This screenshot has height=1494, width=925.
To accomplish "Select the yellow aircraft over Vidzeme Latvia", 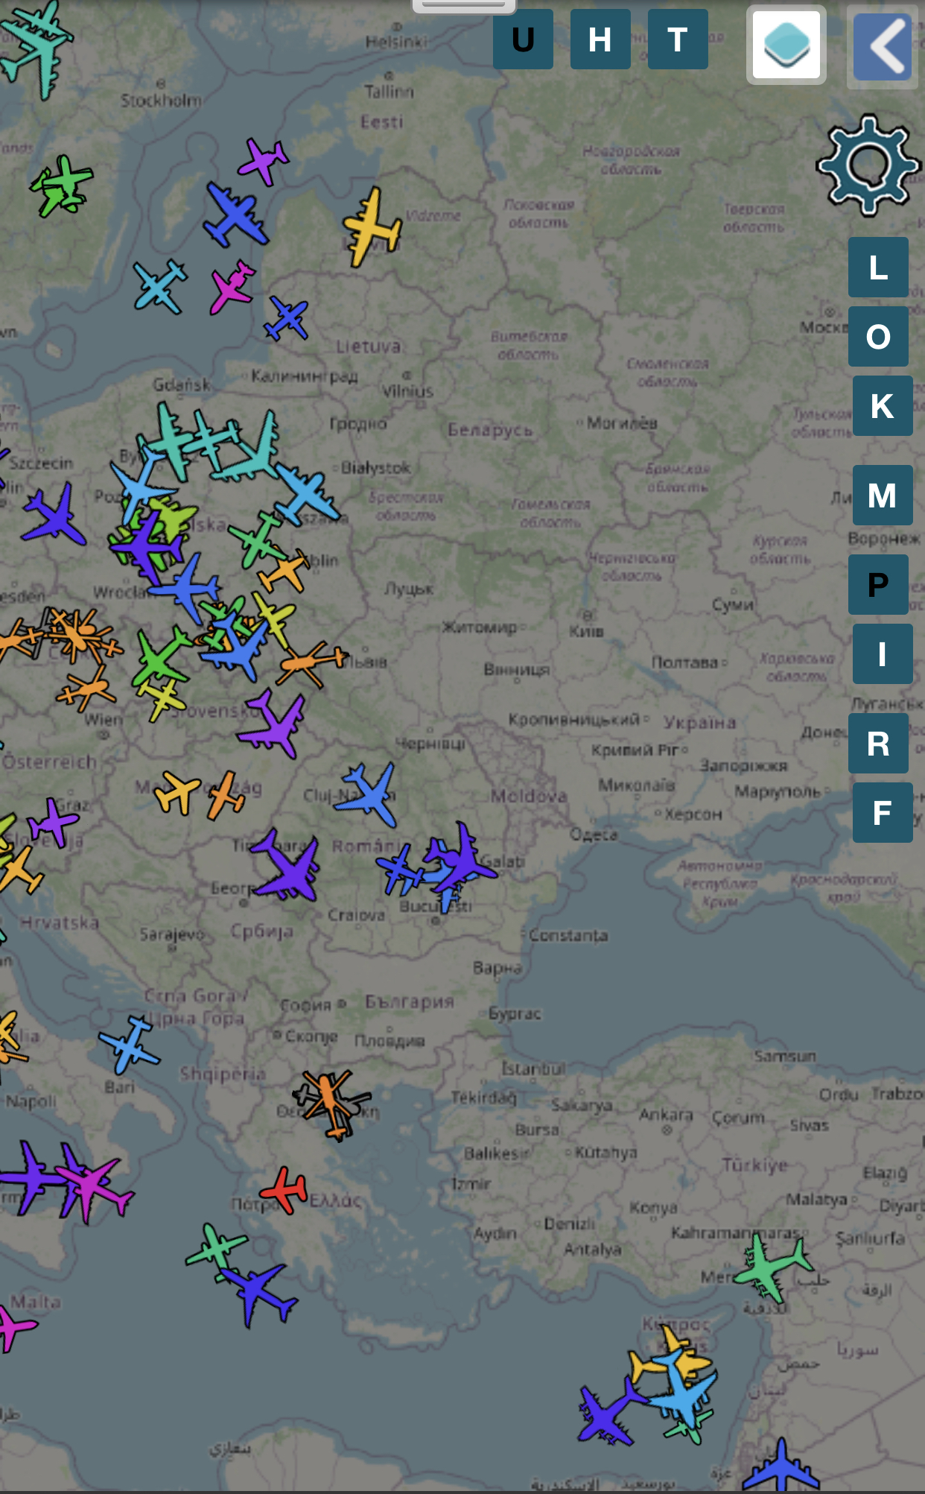I will point(372,227).
